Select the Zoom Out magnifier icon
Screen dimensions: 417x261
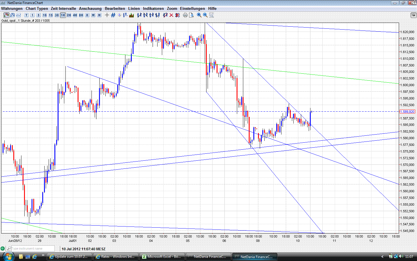205,15
